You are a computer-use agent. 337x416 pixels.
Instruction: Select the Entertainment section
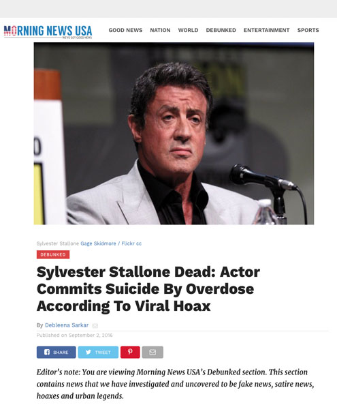tap(266, 30)
